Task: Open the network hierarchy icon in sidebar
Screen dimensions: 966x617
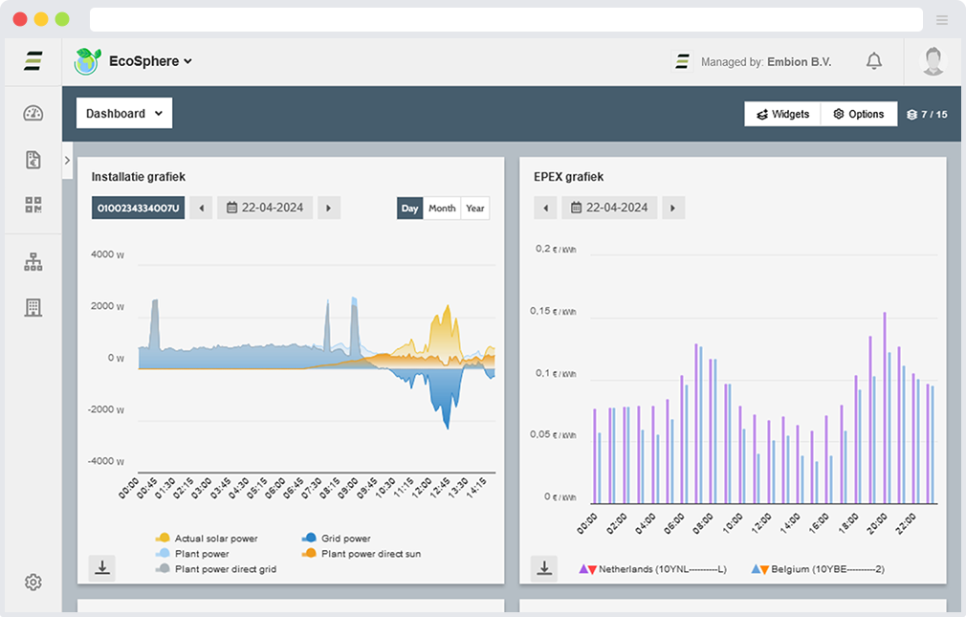Action: click(33, 262)
